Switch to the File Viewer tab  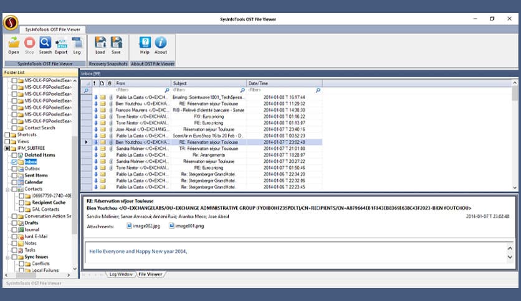(x=150, y=274)
